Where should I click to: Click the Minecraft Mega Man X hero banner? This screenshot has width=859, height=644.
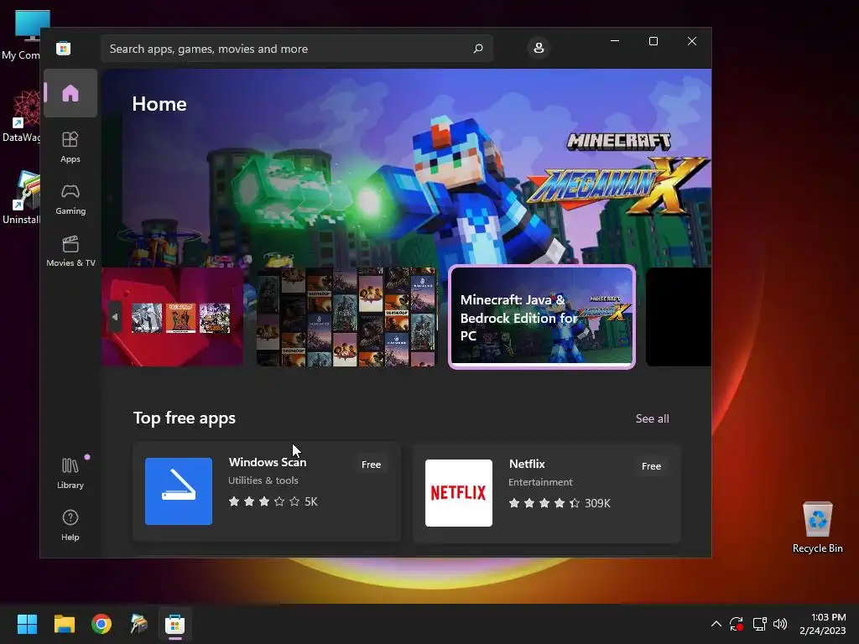click(407, 168)
